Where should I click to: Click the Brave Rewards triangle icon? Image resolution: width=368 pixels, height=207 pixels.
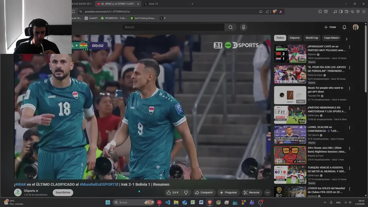(281, 11)
